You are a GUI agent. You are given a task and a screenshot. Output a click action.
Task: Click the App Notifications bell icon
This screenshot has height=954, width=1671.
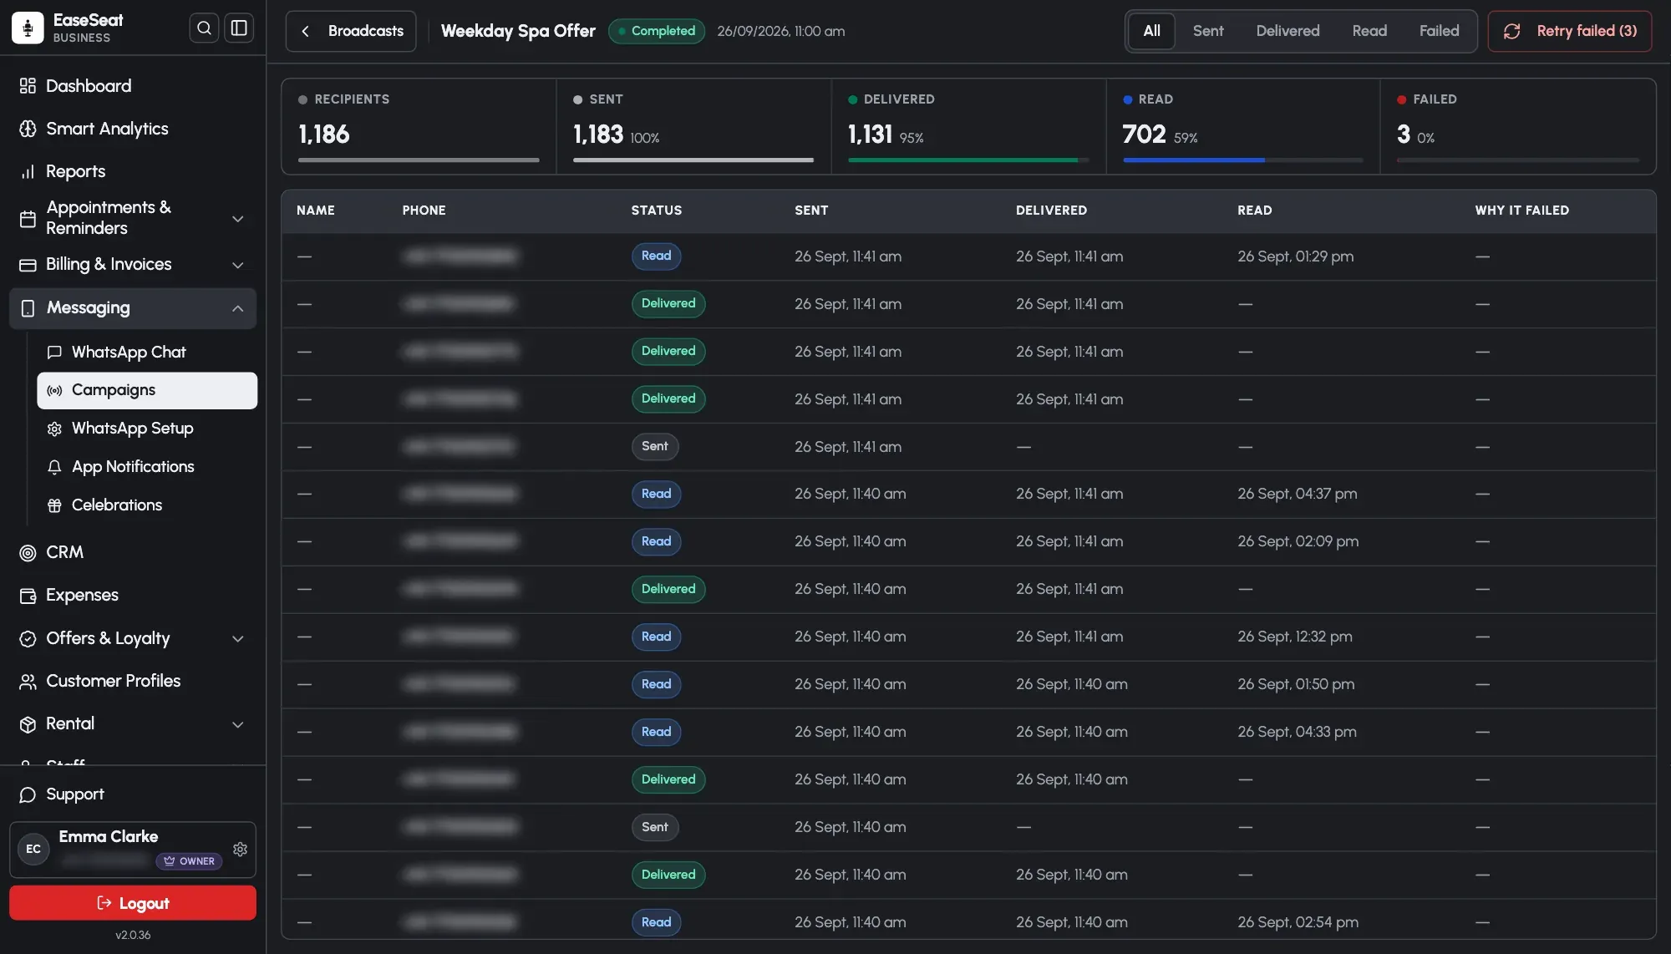pyautogui.click(x=54, y=467)
